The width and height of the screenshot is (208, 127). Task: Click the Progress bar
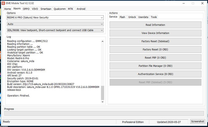click(104, 113)
